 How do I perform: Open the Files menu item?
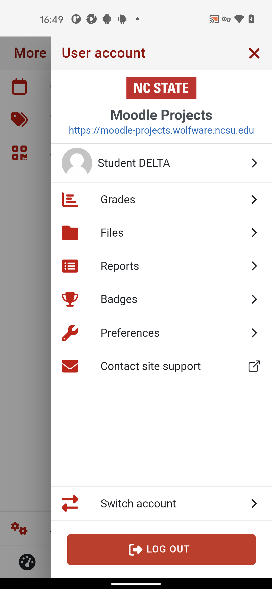161,233
